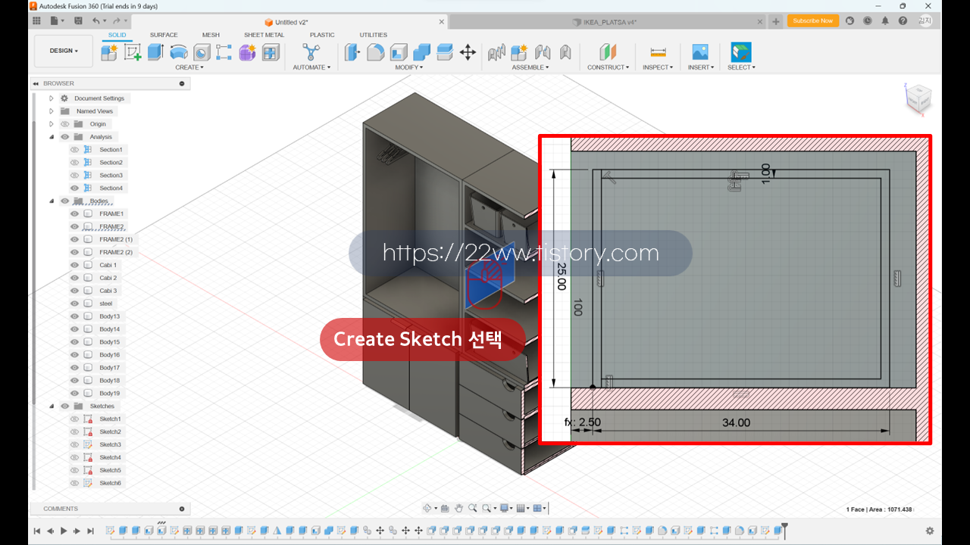Expand the Document Settings node

52,98
